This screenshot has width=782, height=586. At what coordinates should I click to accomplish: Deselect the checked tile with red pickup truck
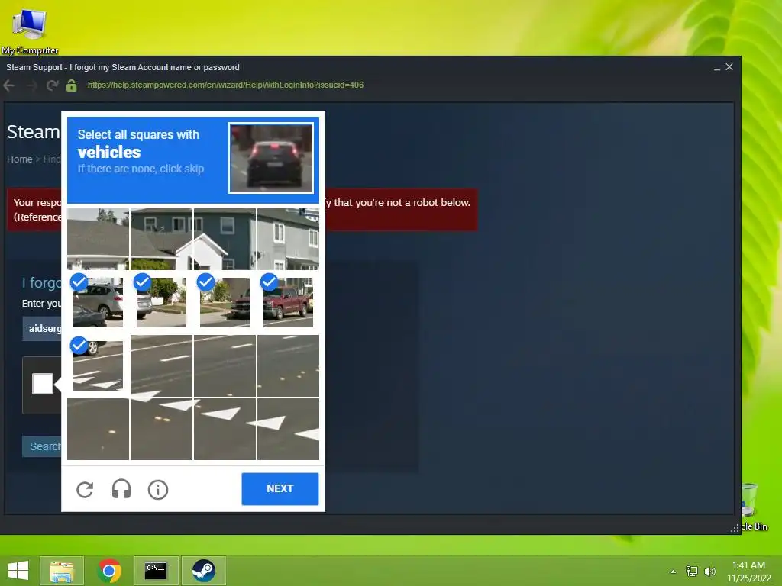(x=288, y=302)
